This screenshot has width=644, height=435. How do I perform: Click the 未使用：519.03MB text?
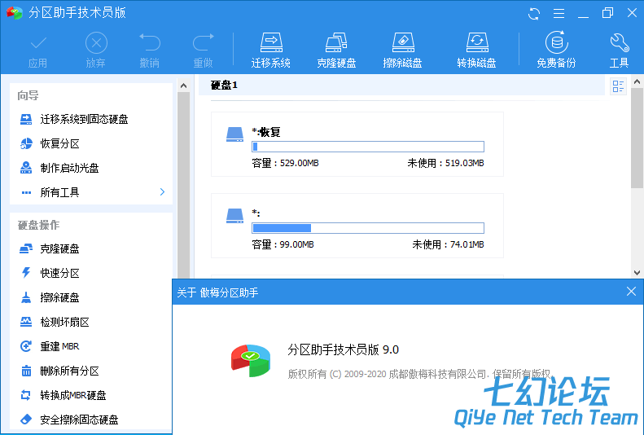pos(445,163)
